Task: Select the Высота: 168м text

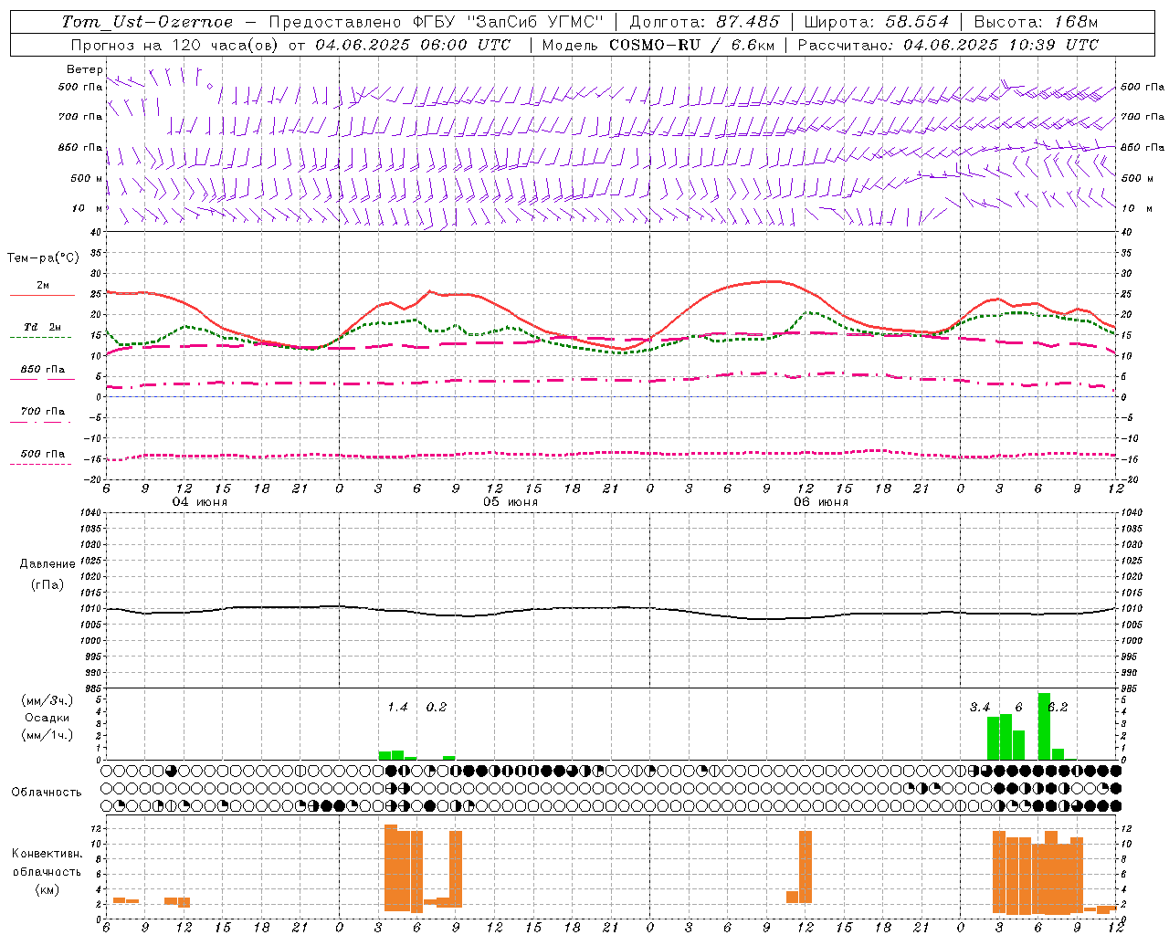Action: pyautogui.click(x=1036, y=22)
